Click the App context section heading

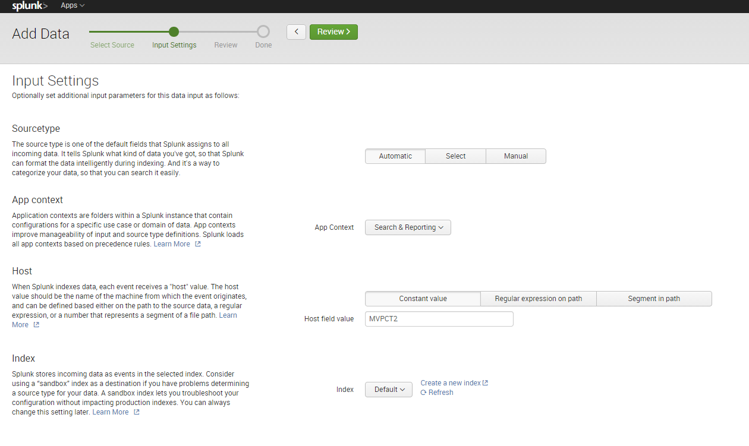click(37, 200)
